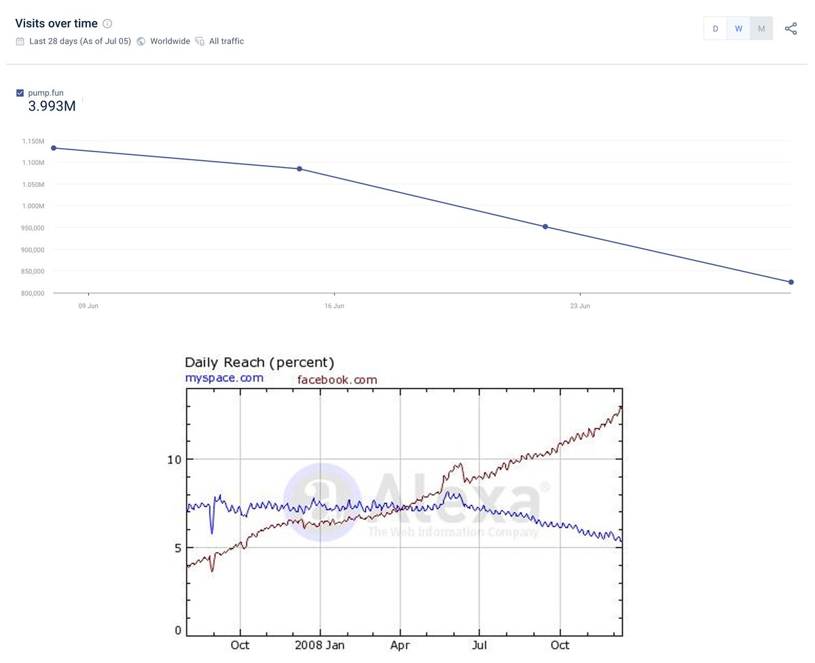Click the myspace.com legend label
The height and width of the screenshot is (663, 815).
click(x=224, y=378)
